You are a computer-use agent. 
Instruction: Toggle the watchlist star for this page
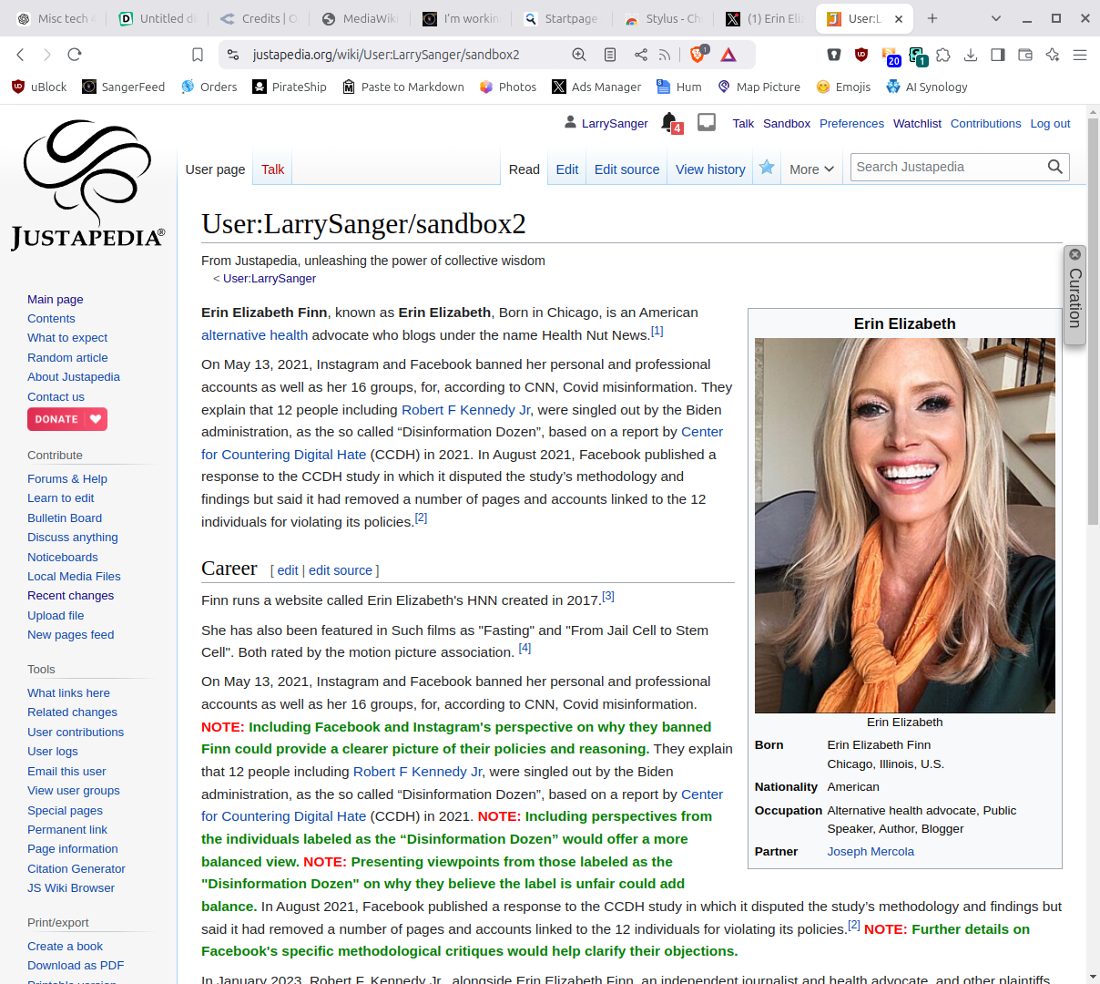[x=767, y=168]
